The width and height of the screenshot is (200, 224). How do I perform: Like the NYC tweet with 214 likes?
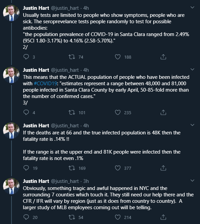pos(118,217)
